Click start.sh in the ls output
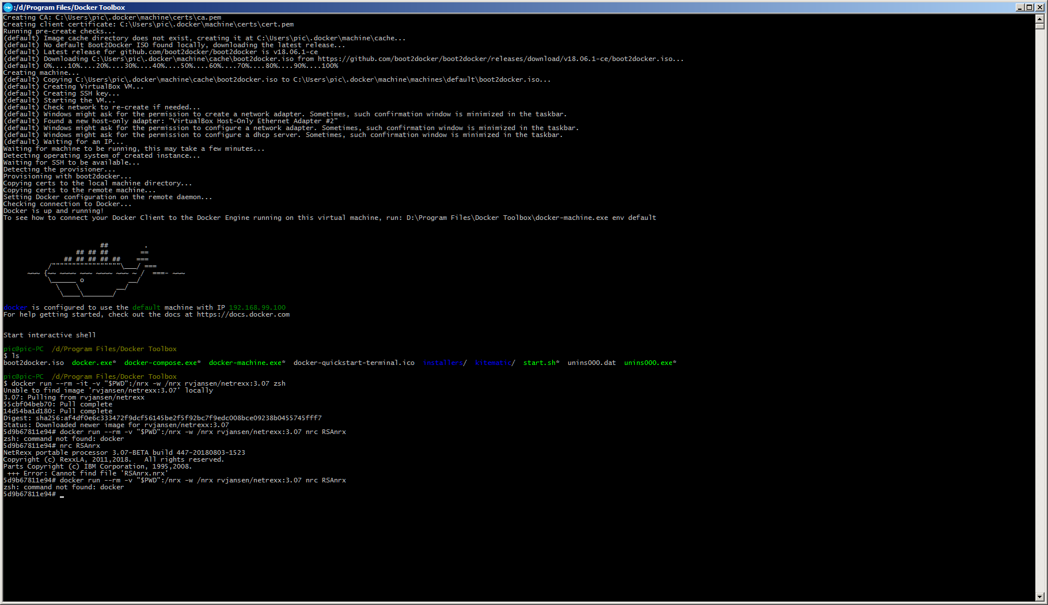The height and width of the screenshot is (605, 1048). point(540,363)
